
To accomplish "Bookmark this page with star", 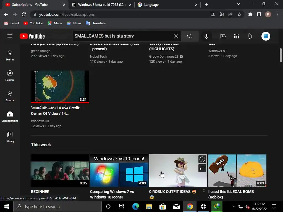I will pyautogui.click(x=239, y=14).
